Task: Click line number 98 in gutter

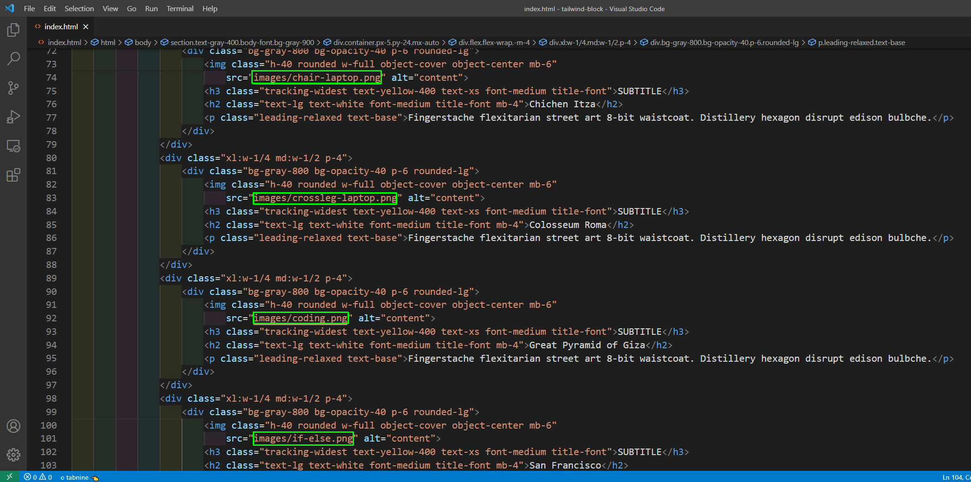Action: click(x=51, y=398)
